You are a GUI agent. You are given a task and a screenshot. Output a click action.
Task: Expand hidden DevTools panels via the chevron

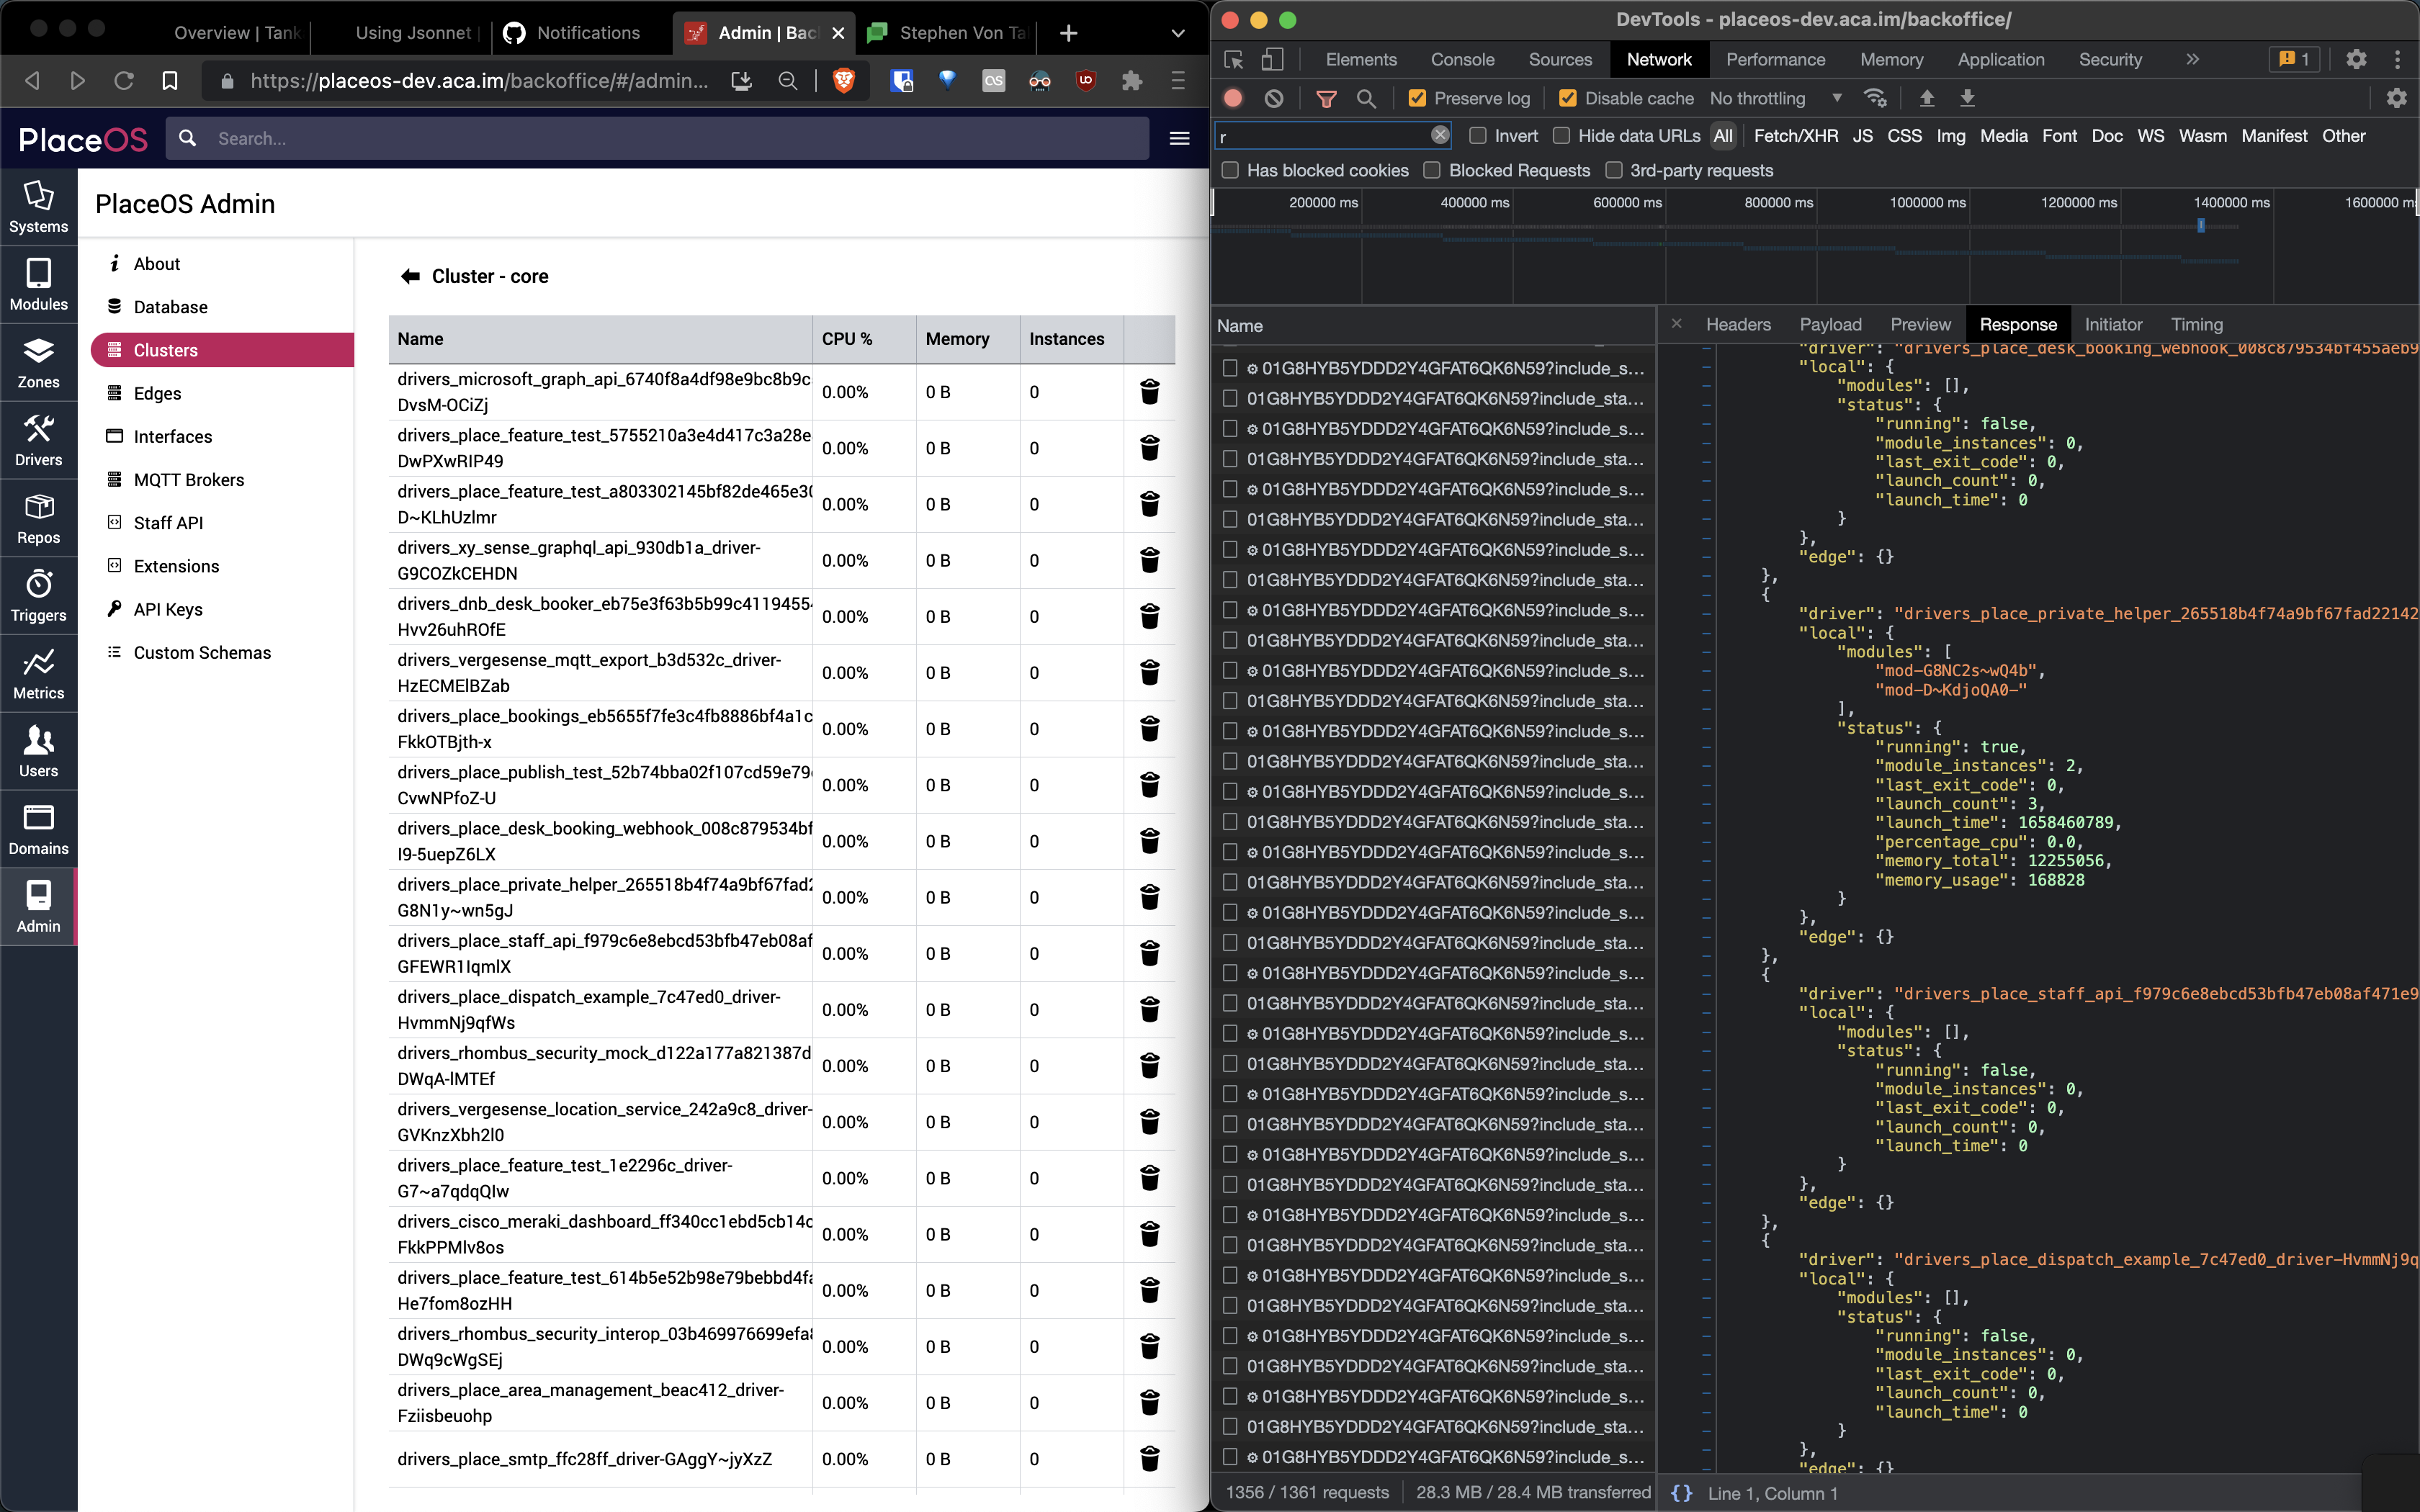click(x=2191, y=60)
